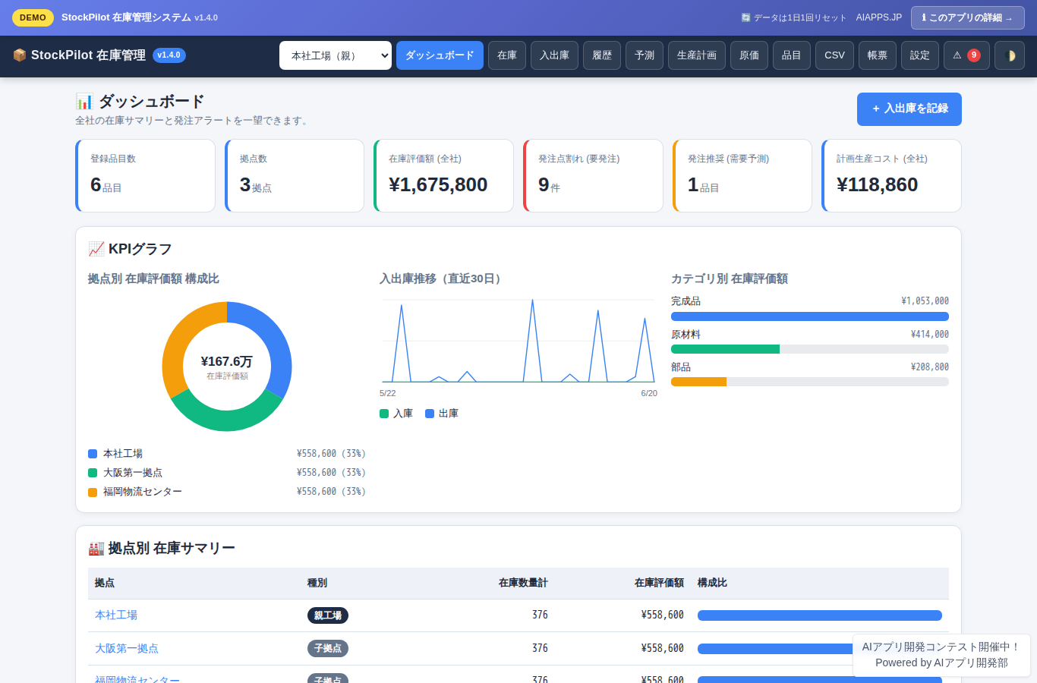Screen dimensions: 1037x683
Task: Click the StockPilot 在庫管理 logo title
Action: click(x=88, y=55)
